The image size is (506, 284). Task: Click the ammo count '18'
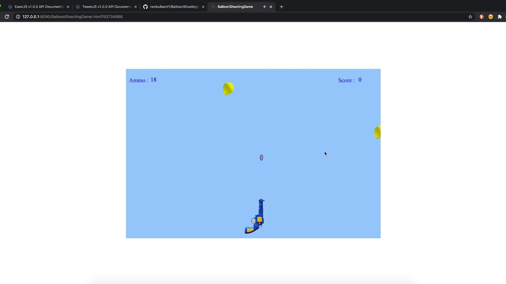[x=153, y=80]
